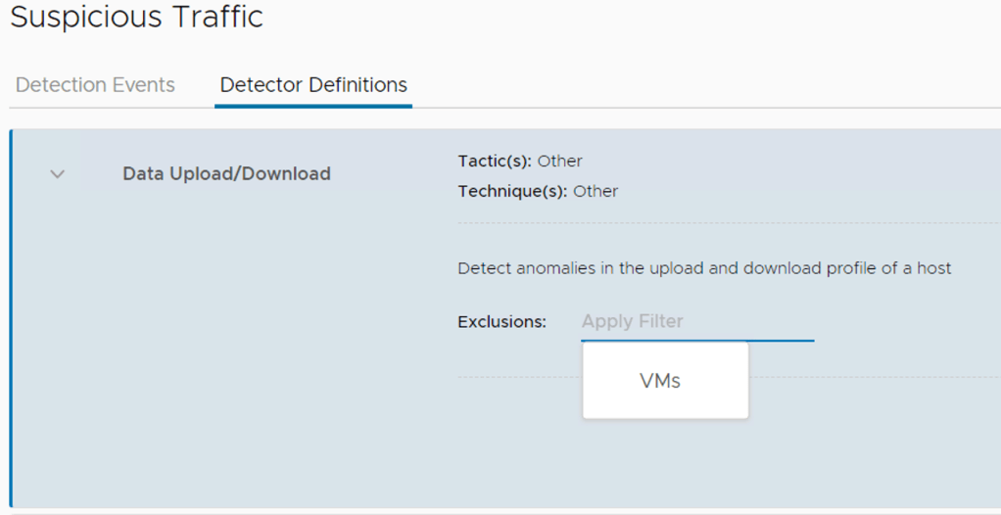The image size is (1001, 515).
Task: Collapse the Data Upload/Download detector chevron
Action: [x=58, y=174]
